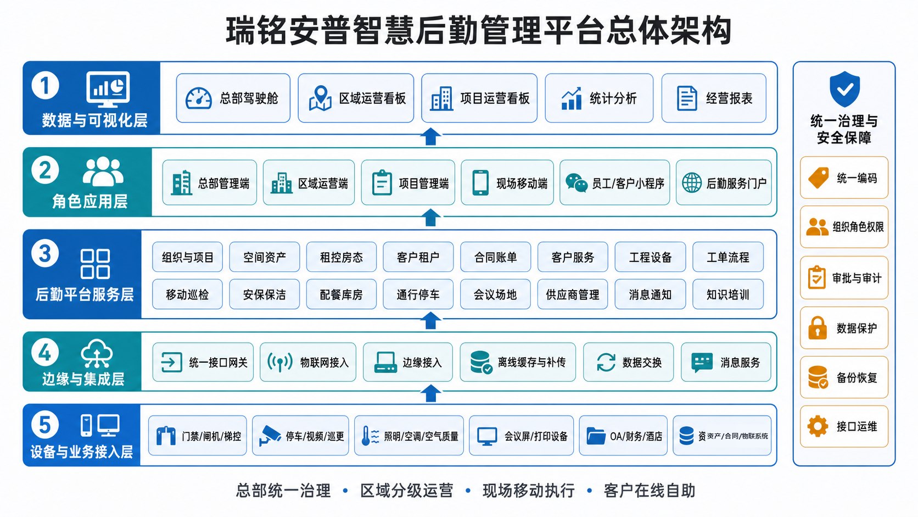The height and width of the screenshot is (517, 918).
Task: Click the 项目运营看板 building icon
Action: (x=441, y=99)
